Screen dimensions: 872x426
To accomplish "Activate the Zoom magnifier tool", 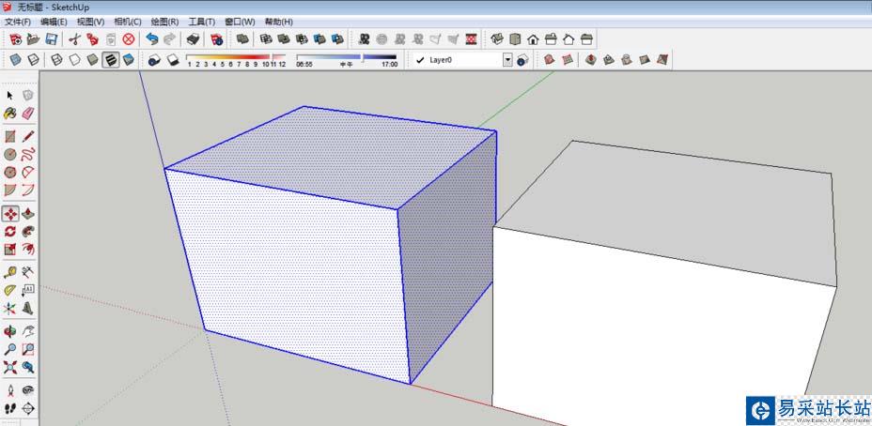I will (10, 349).
